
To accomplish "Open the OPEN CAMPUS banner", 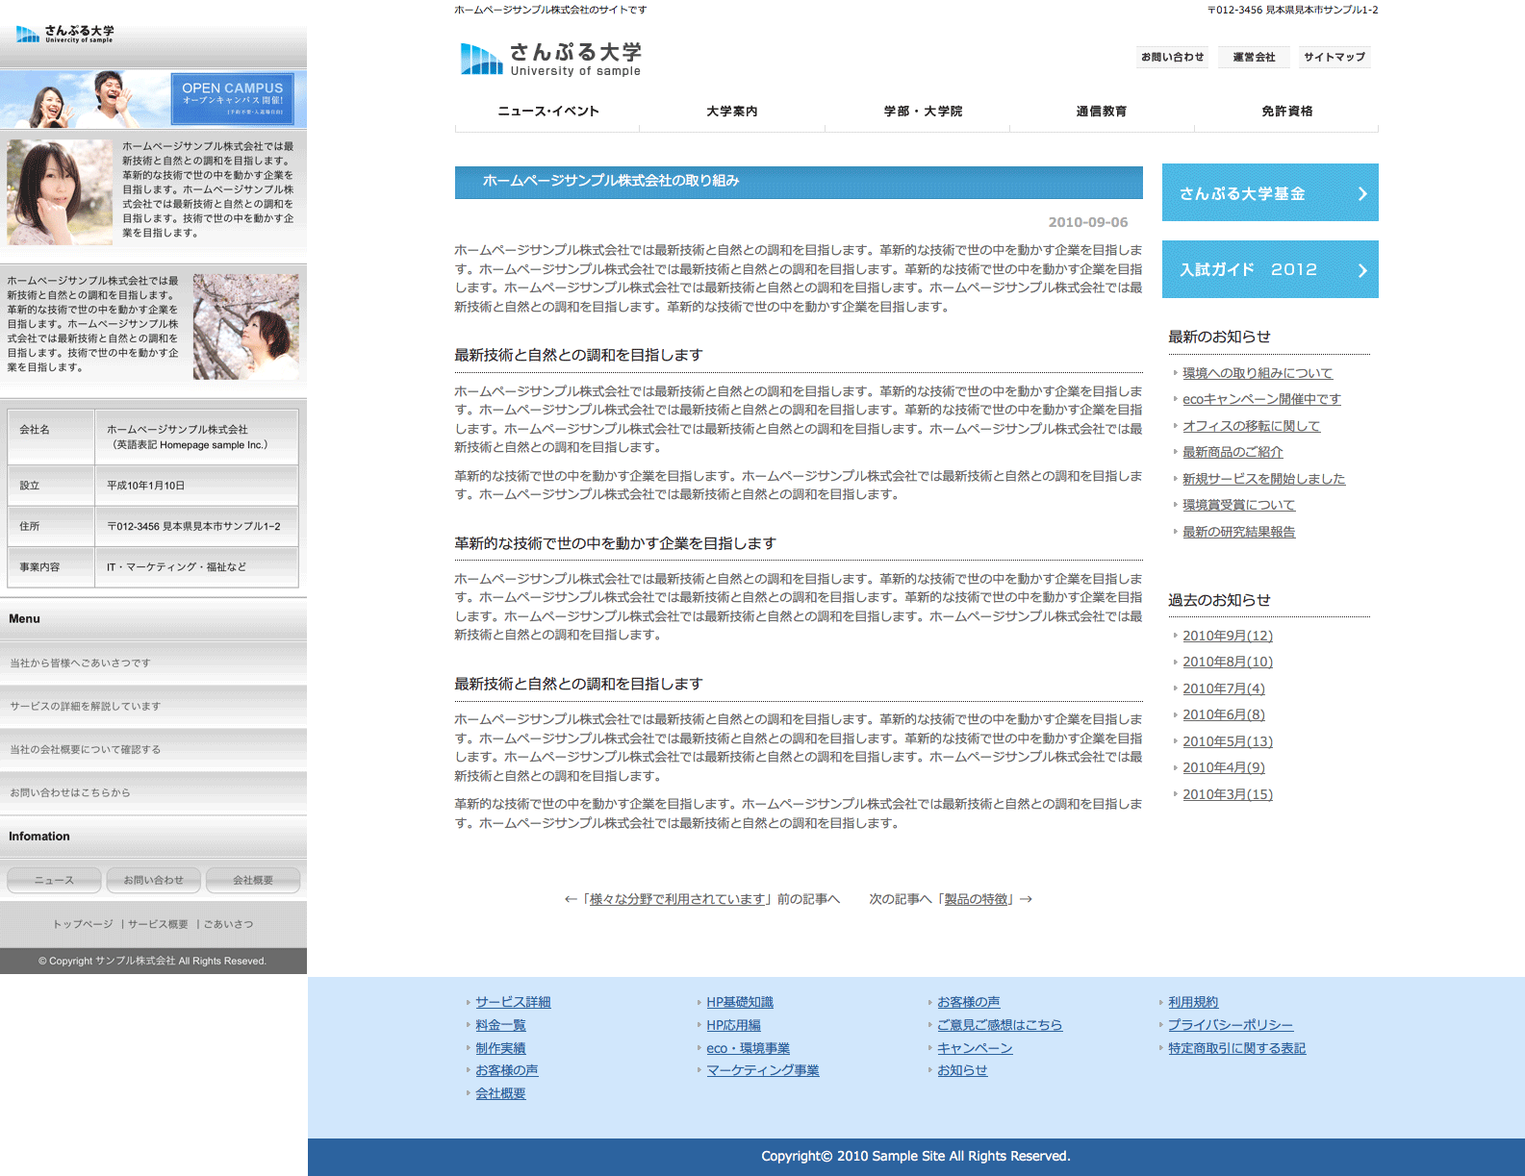I will pyautogui.click(x=232, y=99).
